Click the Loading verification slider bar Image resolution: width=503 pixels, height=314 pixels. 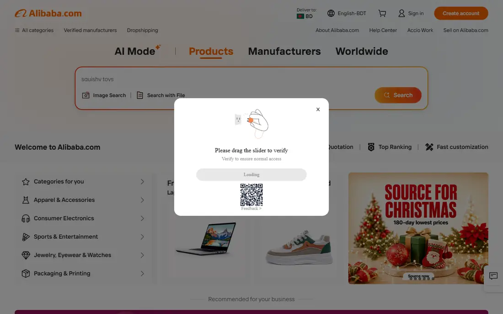(251, 174)
